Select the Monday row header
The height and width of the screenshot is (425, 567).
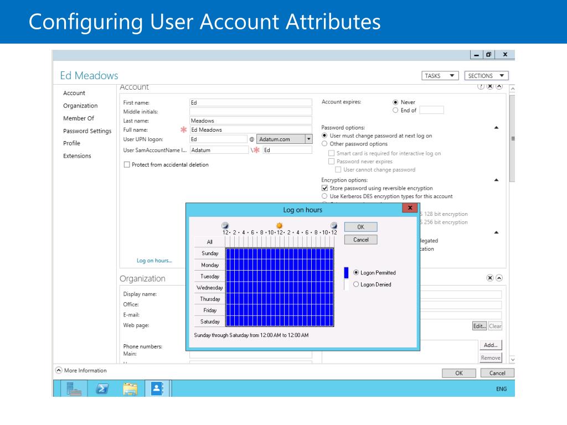pos(209,265)
